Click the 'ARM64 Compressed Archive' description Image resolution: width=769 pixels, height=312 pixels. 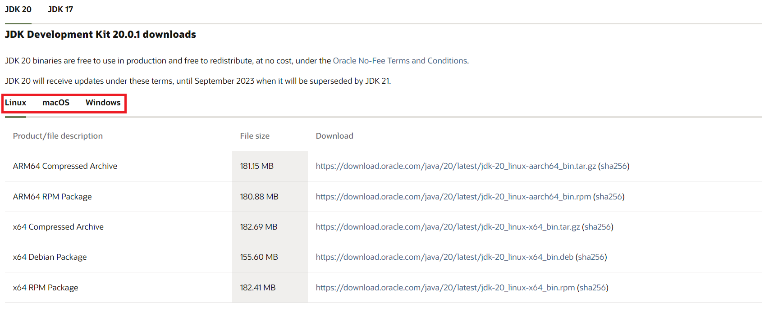[65, 166]
